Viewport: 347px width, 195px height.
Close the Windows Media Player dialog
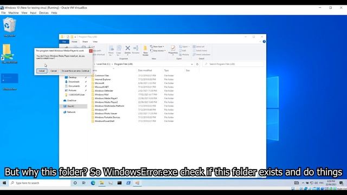[x=91, y=51]
